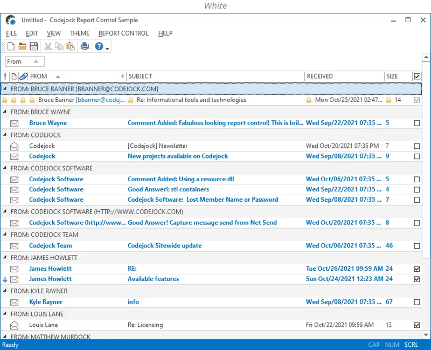
Task: Click the Copy toolbar icon
Action: [x=59, y=46]
